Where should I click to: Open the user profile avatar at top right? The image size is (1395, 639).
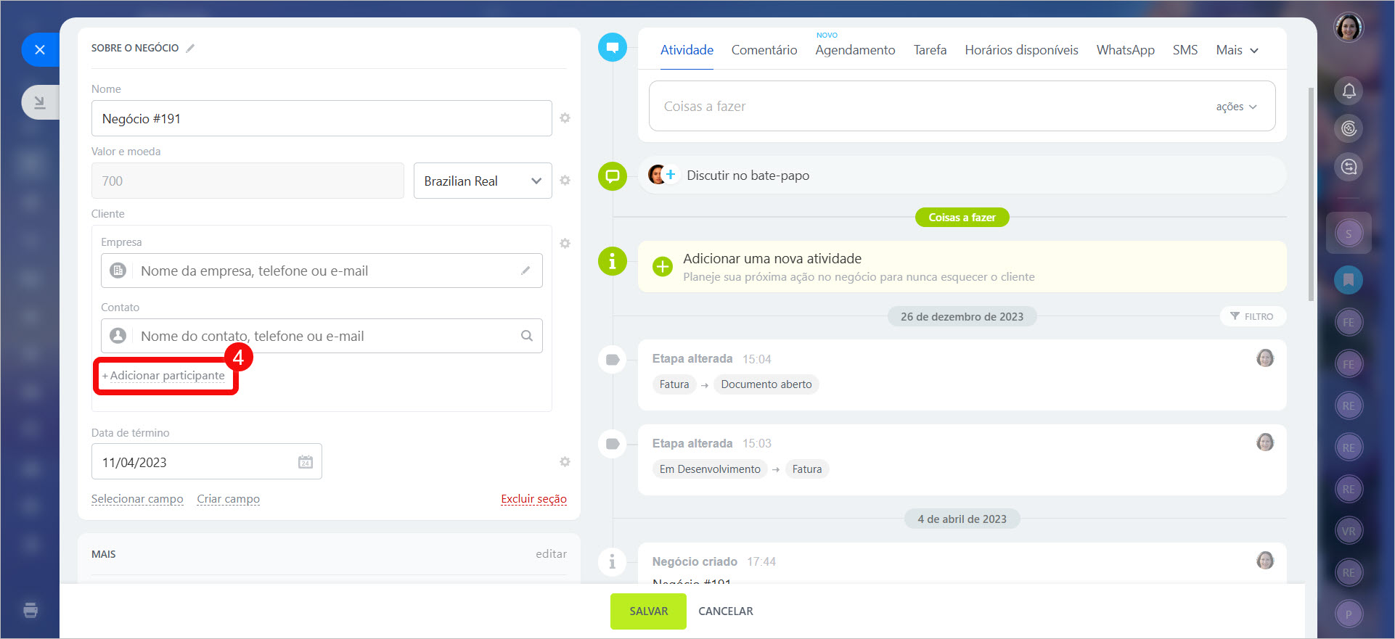click(x=1349, y=28)
